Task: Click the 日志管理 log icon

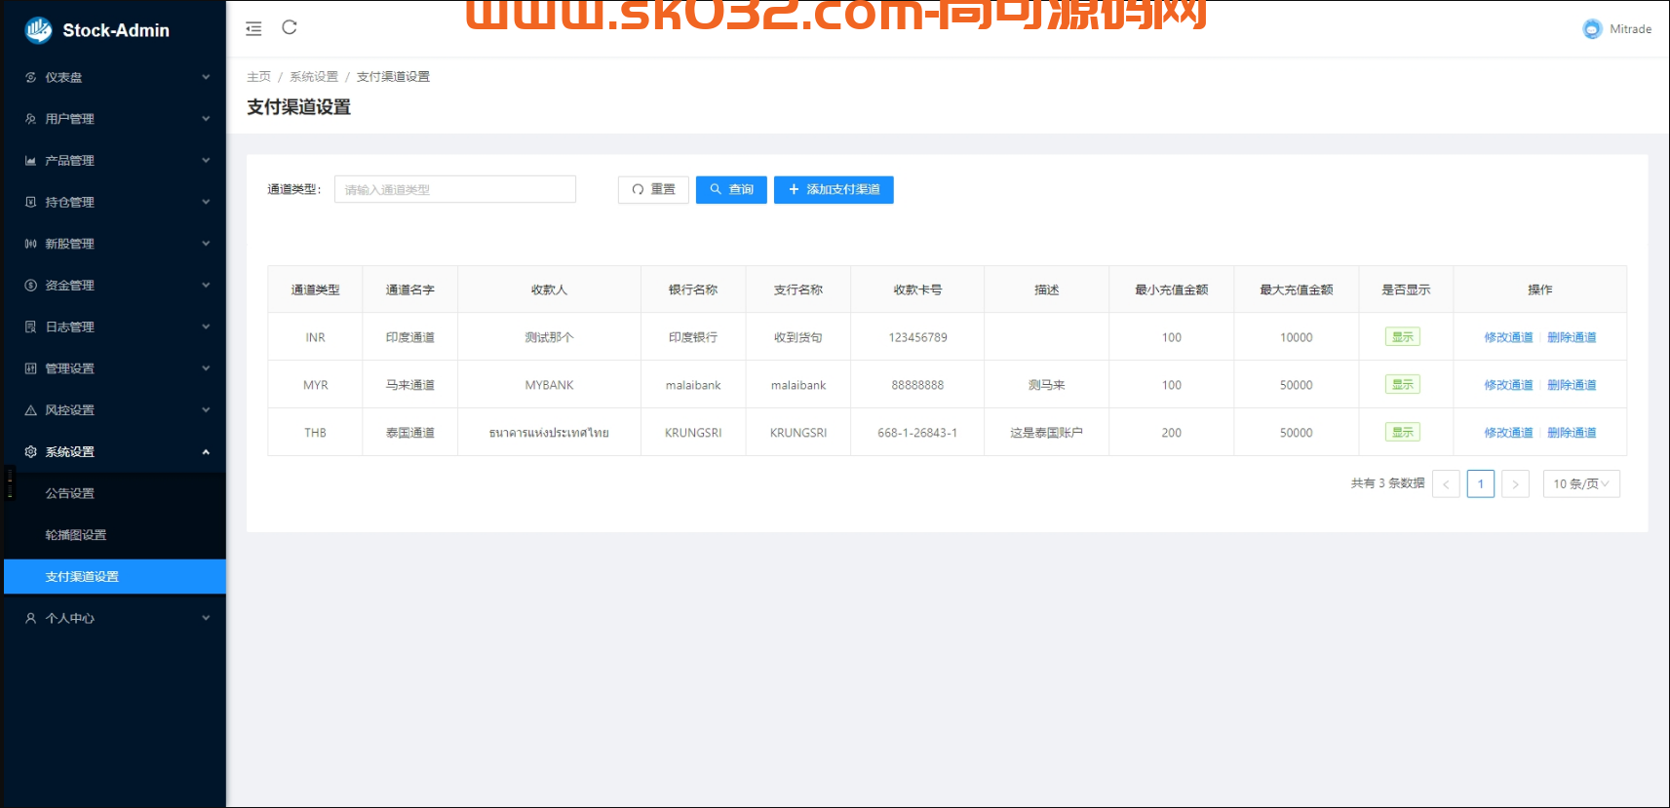Action: click(x=31, y=327)
